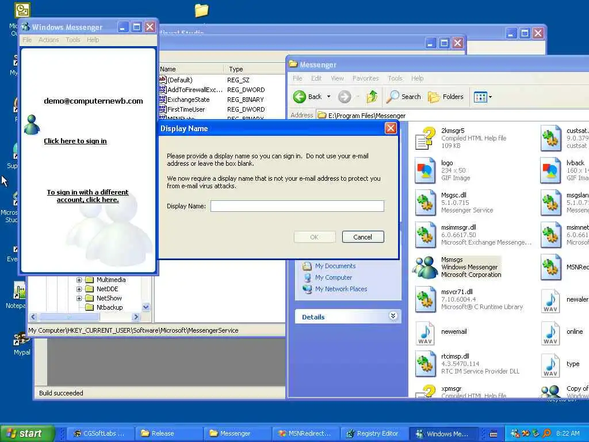
Task: Click sign in with different account link
Action: (87, 196)
